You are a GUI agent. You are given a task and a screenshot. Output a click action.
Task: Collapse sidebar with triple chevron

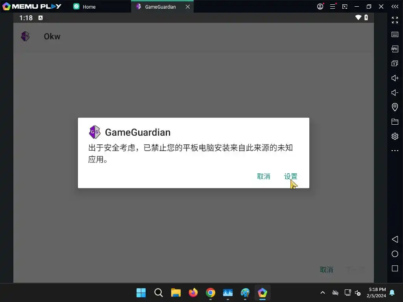click(x=395, y=6)
